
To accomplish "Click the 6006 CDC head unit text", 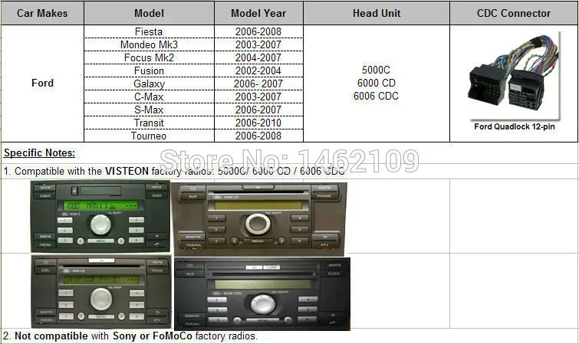I will tap(376, 96).
